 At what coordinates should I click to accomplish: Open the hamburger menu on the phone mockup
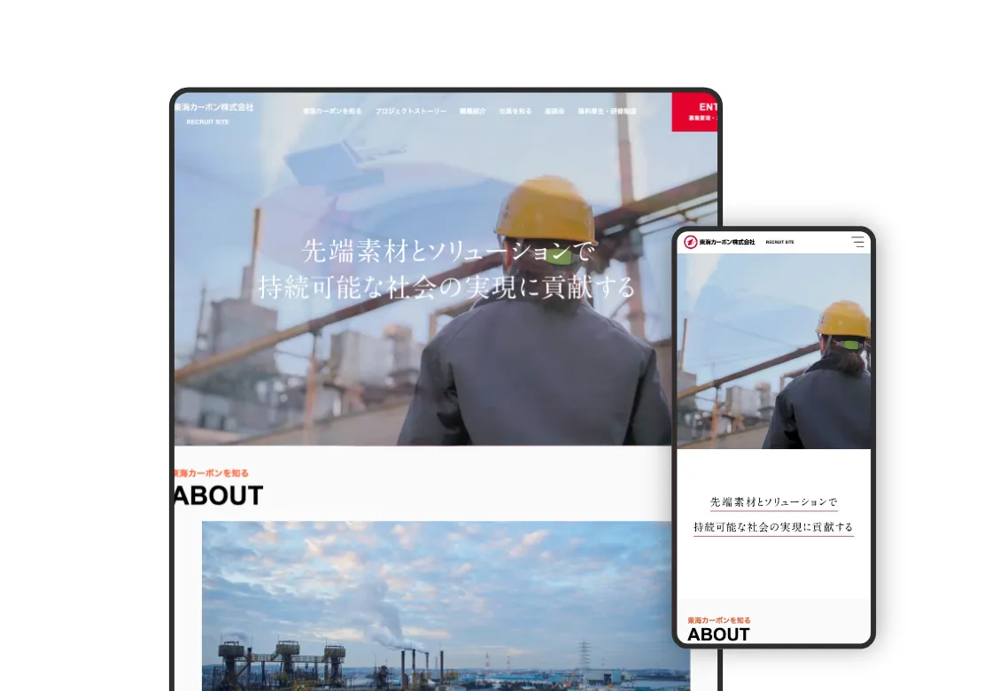pos(858,242)
